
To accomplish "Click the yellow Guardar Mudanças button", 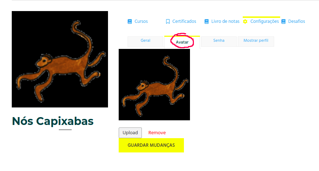I will click(151, 145).
